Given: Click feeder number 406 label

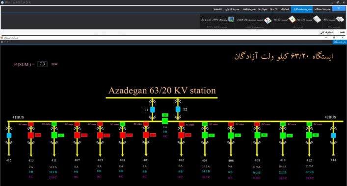Looking at the screenshot, I should pyautogui.click(x=231, y=161).
